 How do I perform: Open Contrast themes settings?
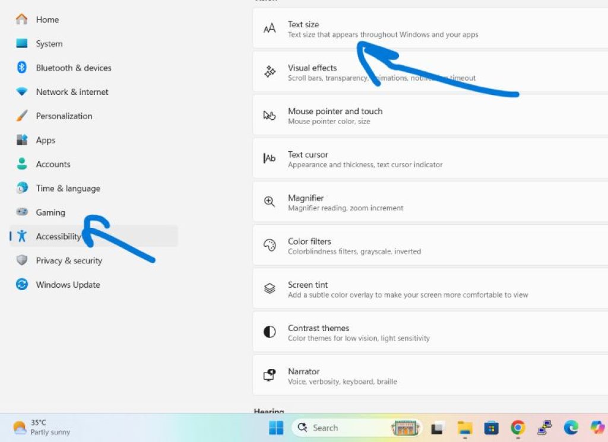430,332
